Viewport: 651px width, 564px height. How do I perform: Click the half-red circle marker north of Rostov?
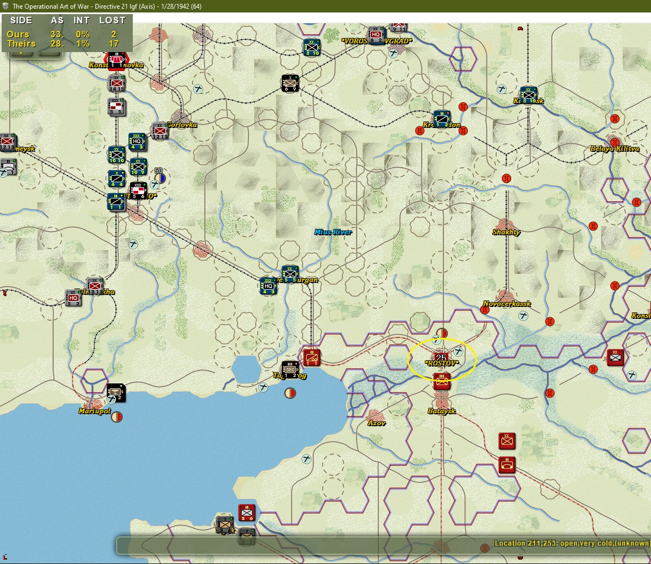coord(442,332)
